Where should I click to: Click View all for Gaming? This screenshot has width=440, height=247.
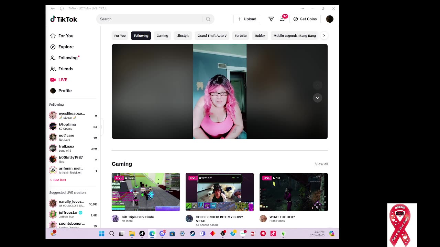coord(321,164)
